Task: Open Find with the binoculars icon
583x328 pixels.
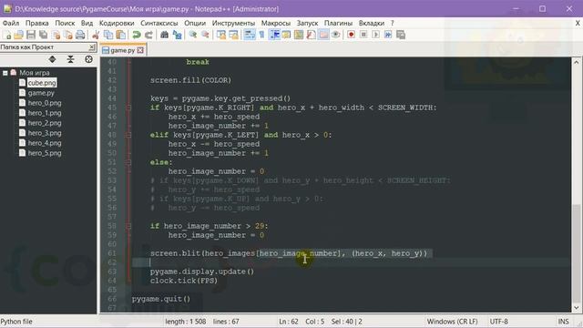Action: click(x=164, y=35)
